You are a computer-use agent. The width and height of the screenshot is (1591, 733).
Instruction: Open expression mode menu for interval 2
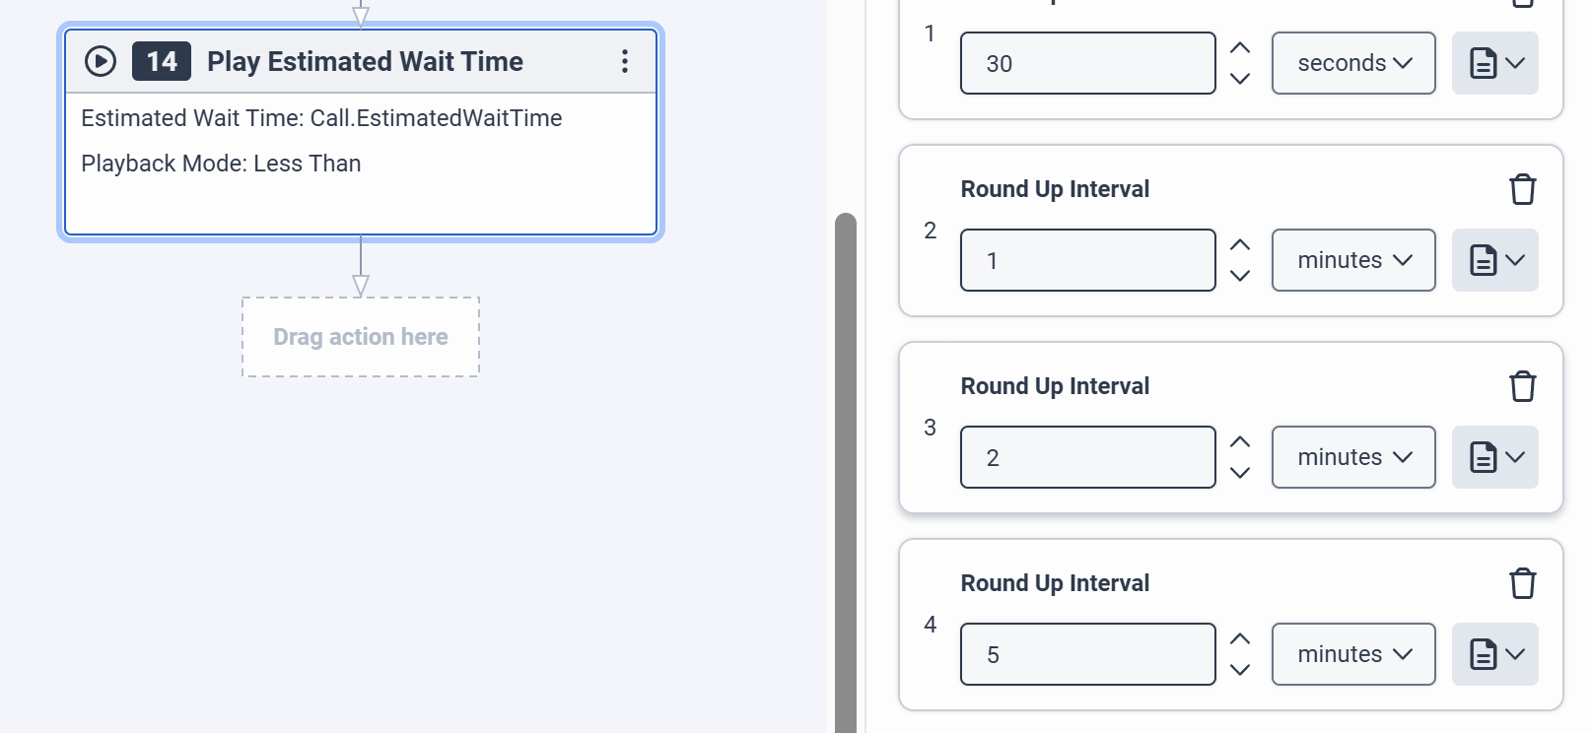coord(1494,260)
